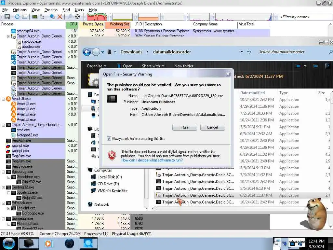Click the Properties toolbar icon with blue i
Screen dimensions: 333x250
(x=52, y=17)
